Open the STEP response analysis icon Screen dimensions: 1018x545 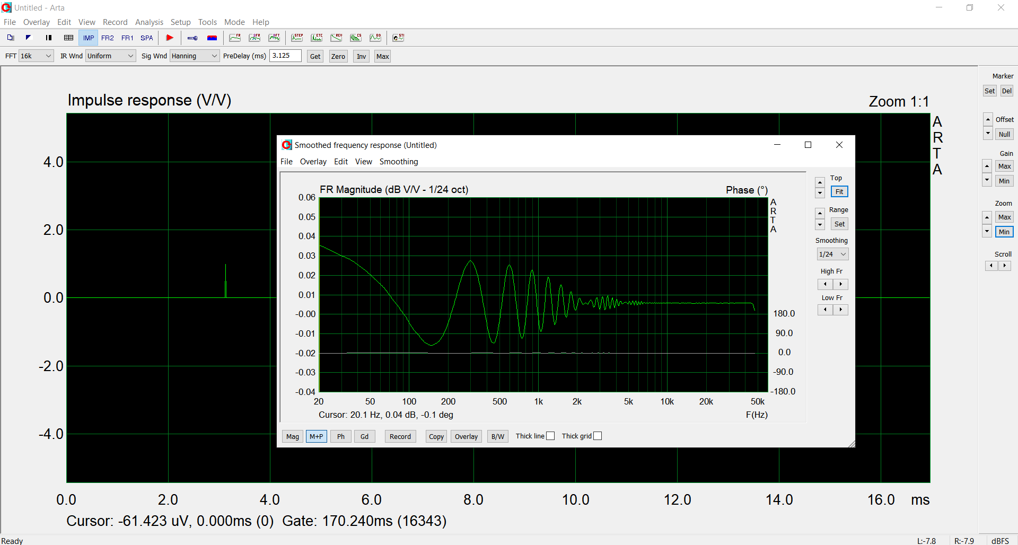click(297, 38)
